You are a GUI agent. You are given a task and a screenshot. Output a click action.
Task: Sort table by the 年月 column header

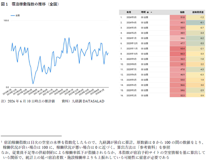129,12
